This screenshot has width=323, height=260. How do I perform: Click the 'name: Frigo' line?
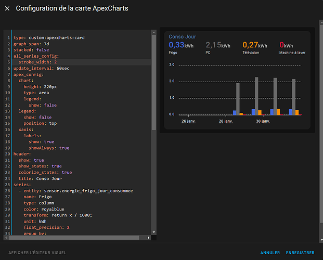click(x=37, y=197)
